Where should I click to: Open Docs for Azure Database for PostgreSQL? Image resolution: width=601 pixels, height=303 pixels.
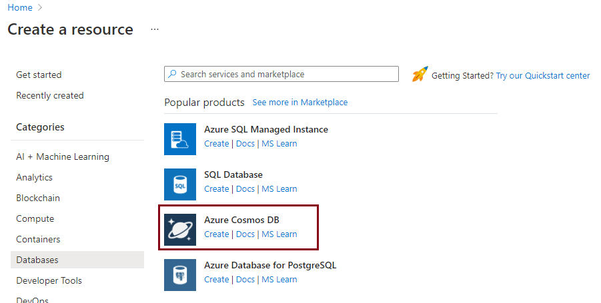tap(245, 280)
